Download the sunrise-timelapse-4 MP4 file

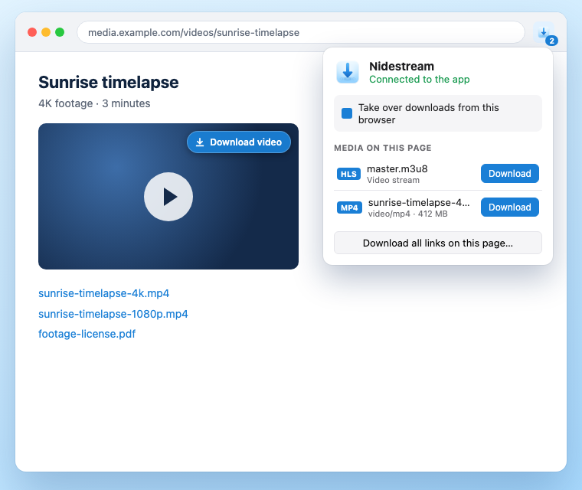pos(509,207)
